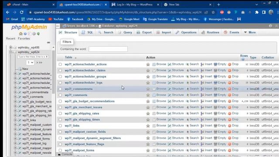The image size is (279, 157).
Task: Click the collapse-all link icon in sidebar
Action: pos(48,43)
